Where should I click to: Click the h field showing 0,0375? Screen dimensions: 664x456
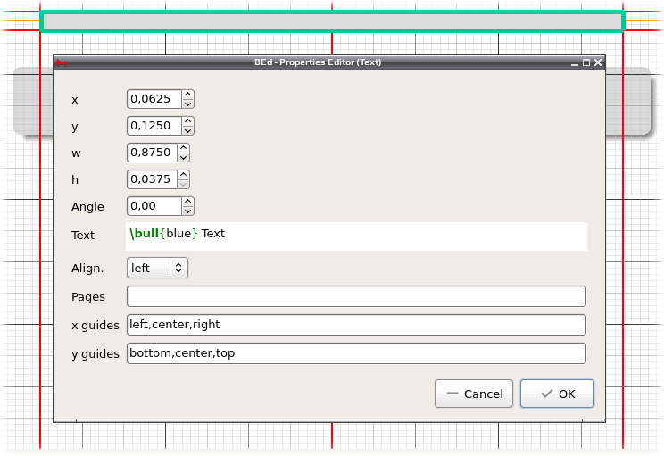point(153,179)
